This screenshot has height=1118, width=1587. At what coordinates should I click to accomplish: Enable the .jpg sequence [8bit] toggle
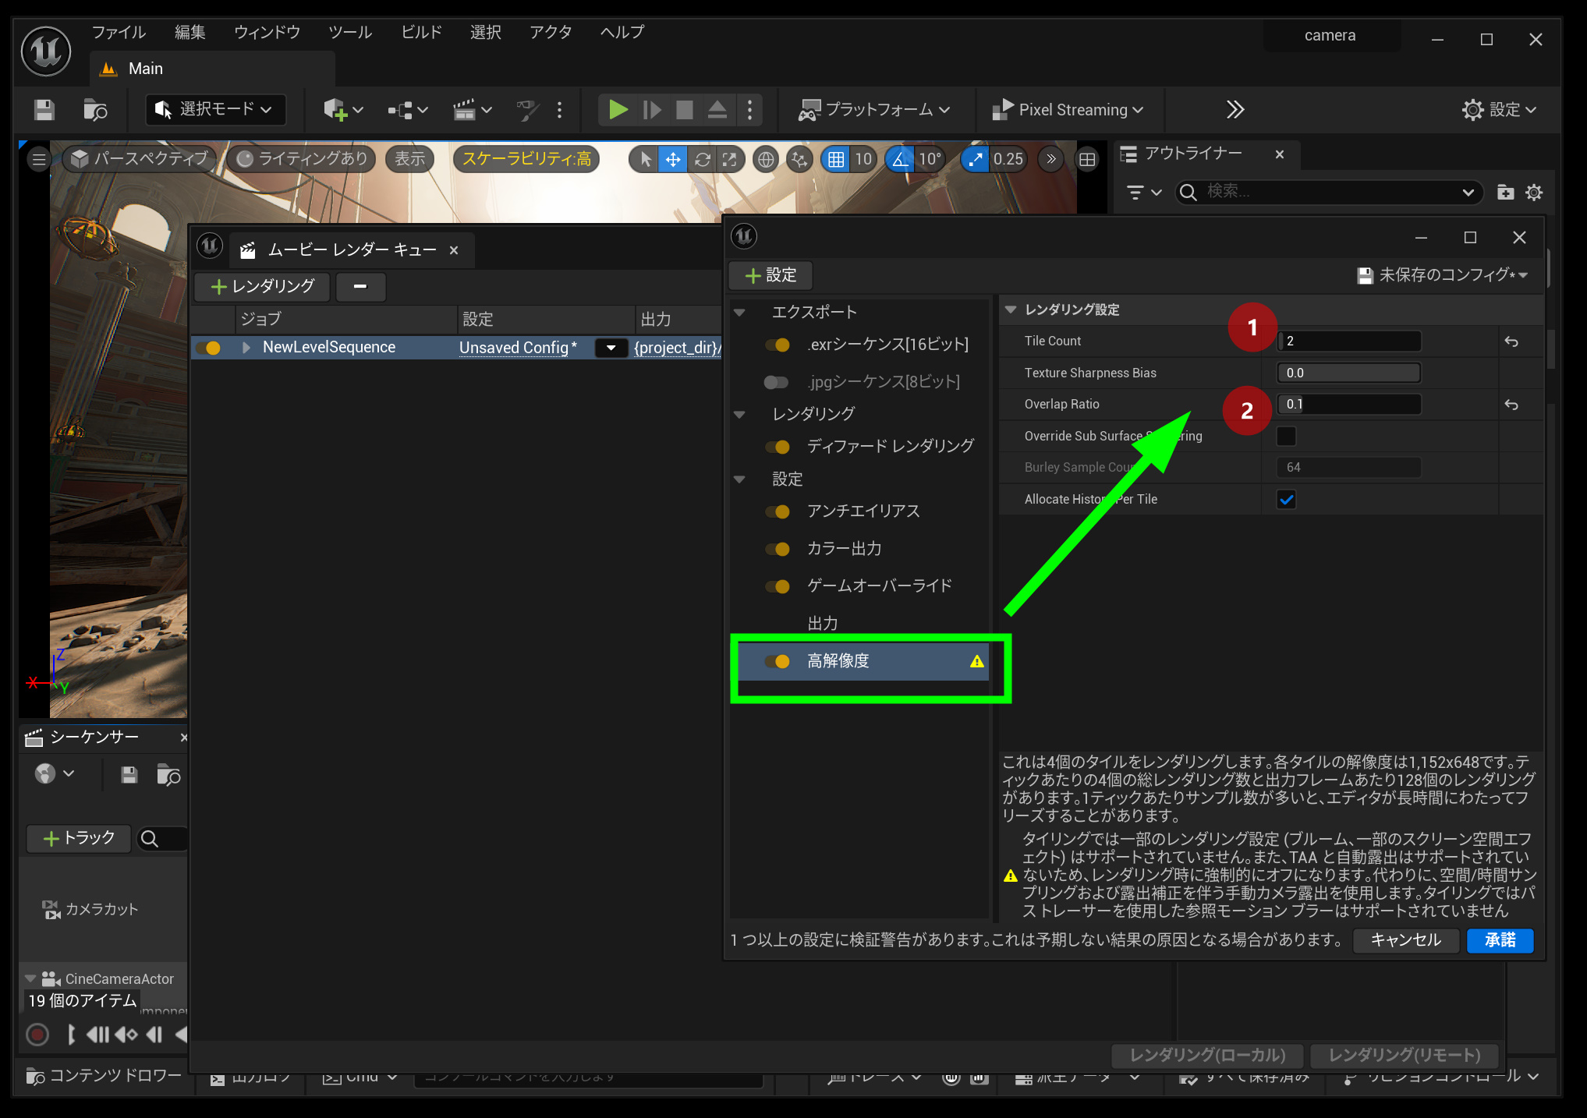pyautogui.click(x=776, y=382)
